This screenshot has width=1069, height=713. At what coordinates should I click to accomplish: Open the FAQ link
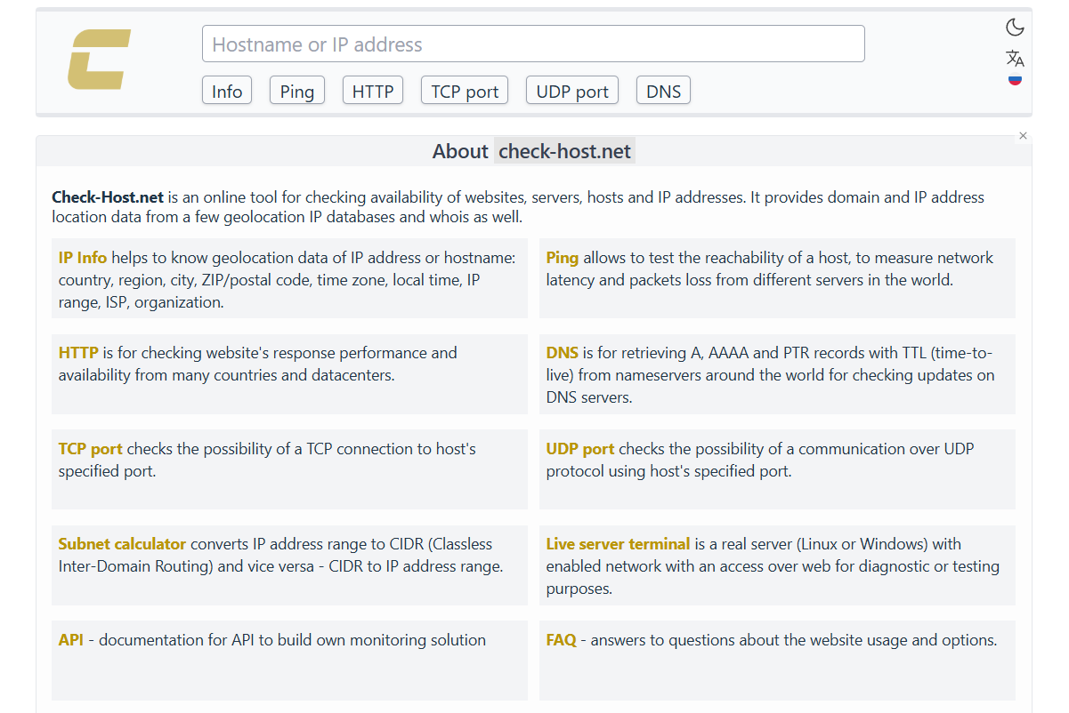click(x=562, y=640)
